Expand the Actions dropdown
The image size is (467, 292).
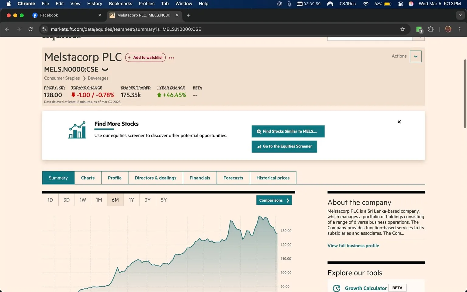416,56
